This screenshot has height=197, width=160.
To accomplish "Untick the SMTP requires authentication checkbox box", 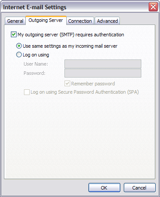I will click(x=14, y=35).
